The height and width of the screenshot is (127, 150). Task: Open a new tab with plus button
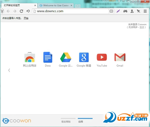click(78, 6)
